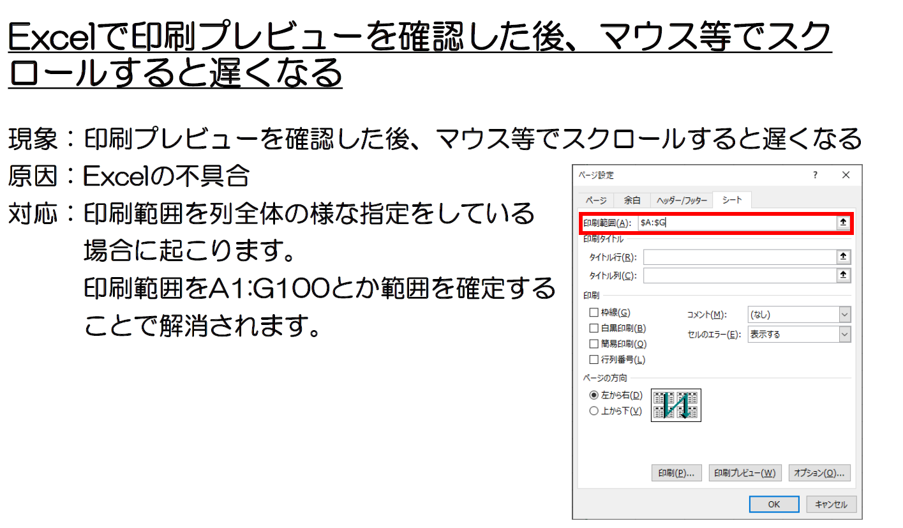Viewport: 903px width, 528px height.
Task: Click into the タイトル列 input field
Action: [x=740, y=275]
